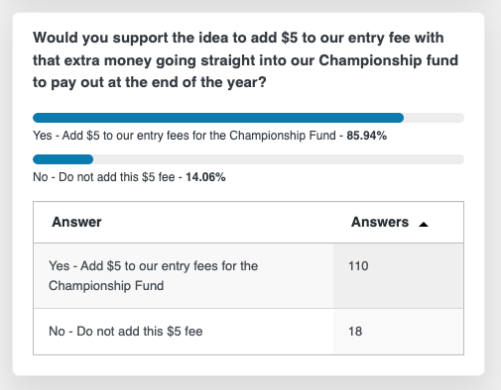
Task: Click the No answer table row text
Action: (x=126, y=332)
